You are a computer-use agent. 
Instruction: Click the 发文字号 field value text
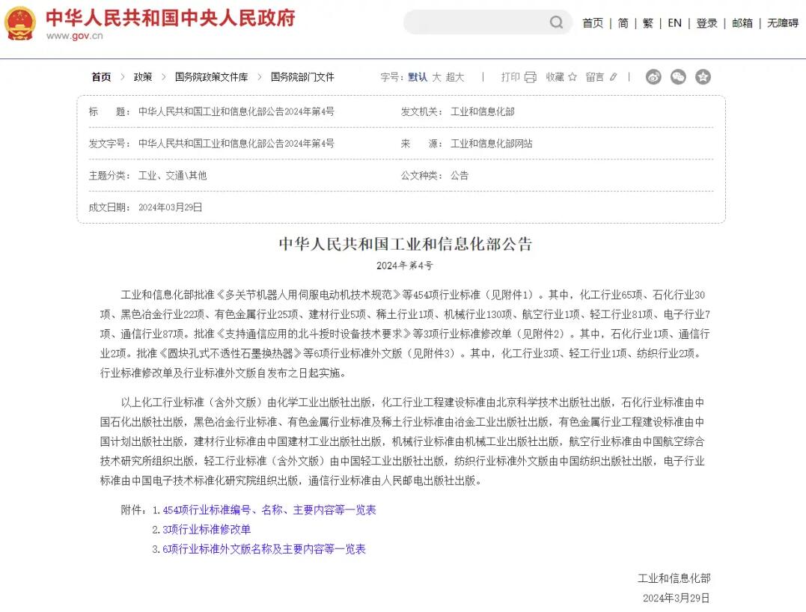tap(236, 144)
